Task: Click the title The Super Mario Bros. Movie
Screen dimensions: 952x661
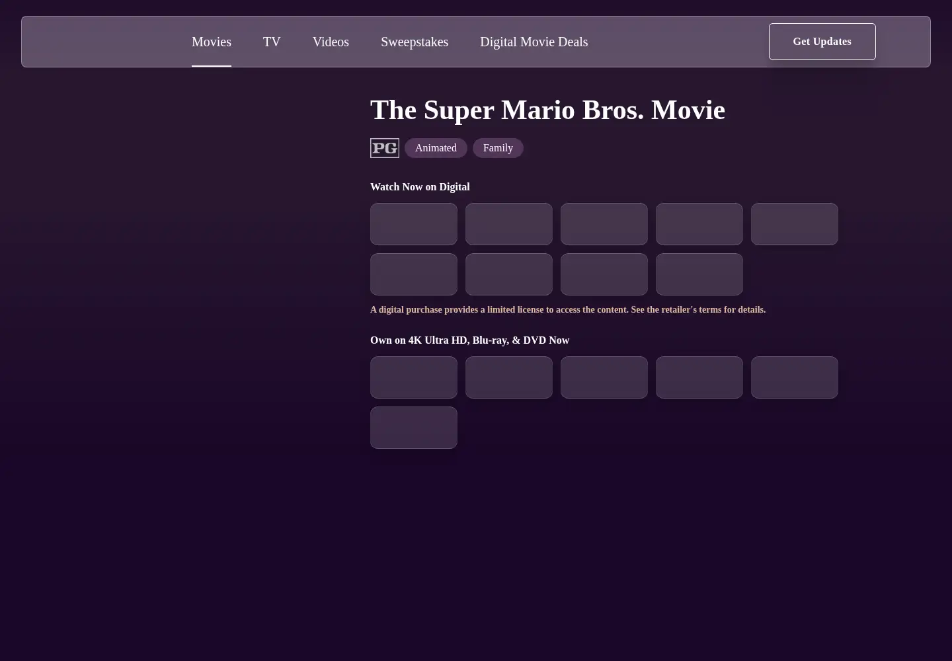Action: pos(547,110)
